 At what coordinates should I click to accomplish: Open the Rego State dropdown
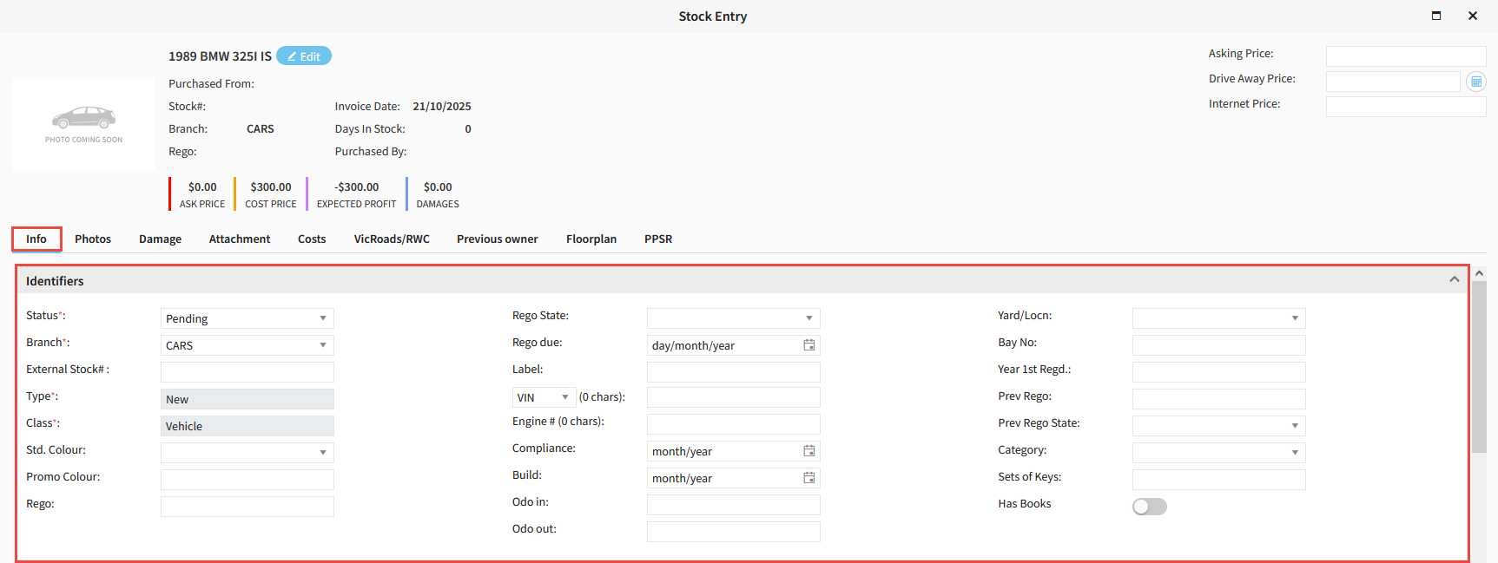734,318
